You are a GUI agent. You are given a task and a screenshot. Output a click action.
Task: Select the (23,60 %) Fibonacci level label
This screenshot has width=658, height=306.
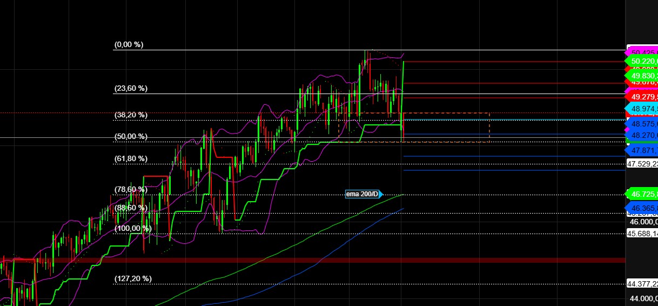coord(131,89)
